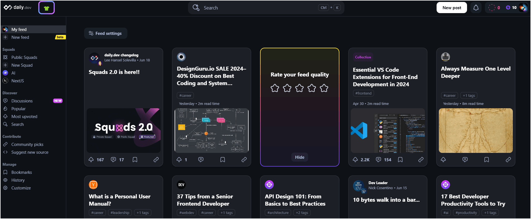Open reading History

click(x=33, y=180)
